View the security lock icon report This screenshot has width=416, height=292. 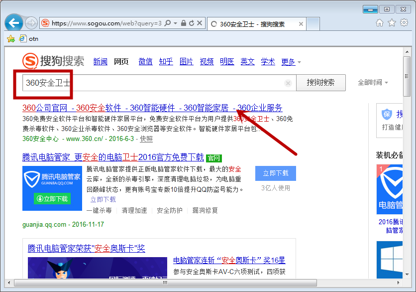(183, 23)
